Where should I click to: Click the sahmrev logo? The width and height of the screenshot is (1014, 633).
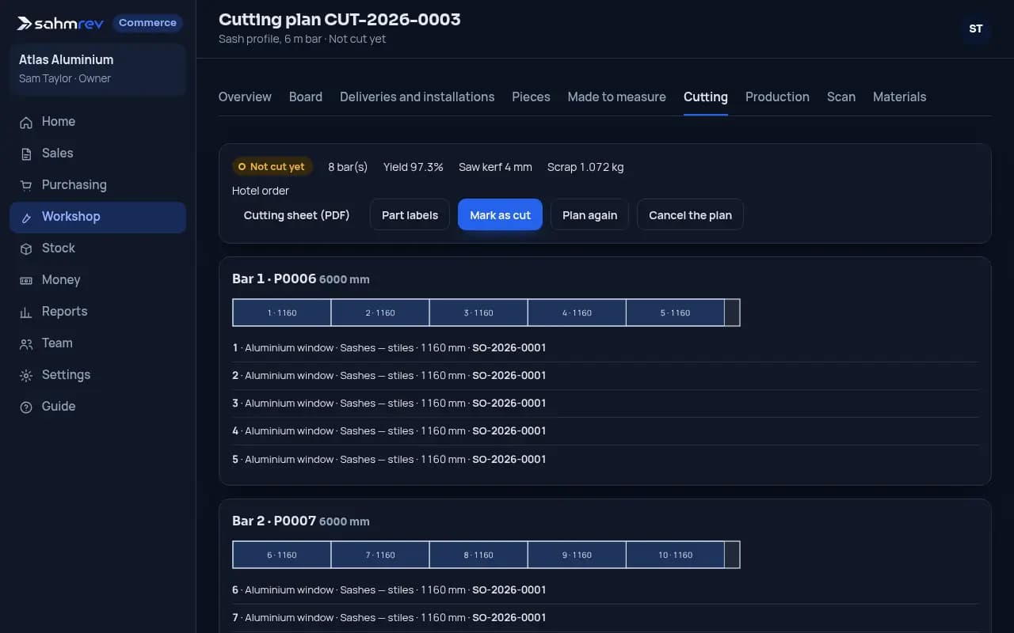(60, 23)
